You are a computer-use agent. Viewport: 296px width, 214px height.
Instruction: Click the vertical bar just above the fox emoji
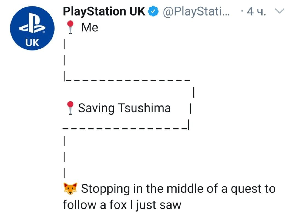64,173
